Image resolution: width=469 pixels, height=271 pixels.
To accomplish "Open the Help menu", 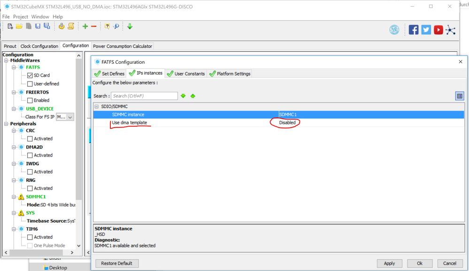I will pyautogui.click(x=58, y=17).
